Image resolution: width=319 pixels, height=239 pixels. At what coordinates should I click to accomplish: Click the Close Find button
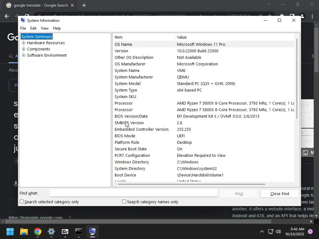279,194
